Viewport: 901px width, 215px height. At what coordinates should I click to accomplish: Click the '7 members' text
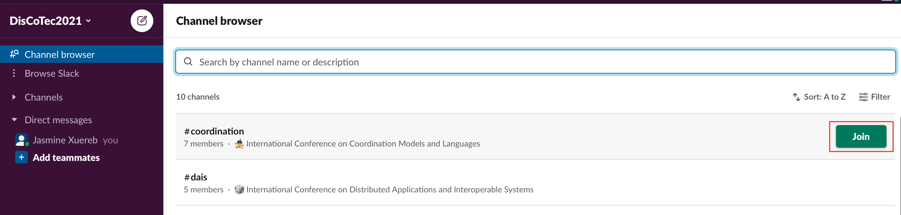tap(203, 144)
